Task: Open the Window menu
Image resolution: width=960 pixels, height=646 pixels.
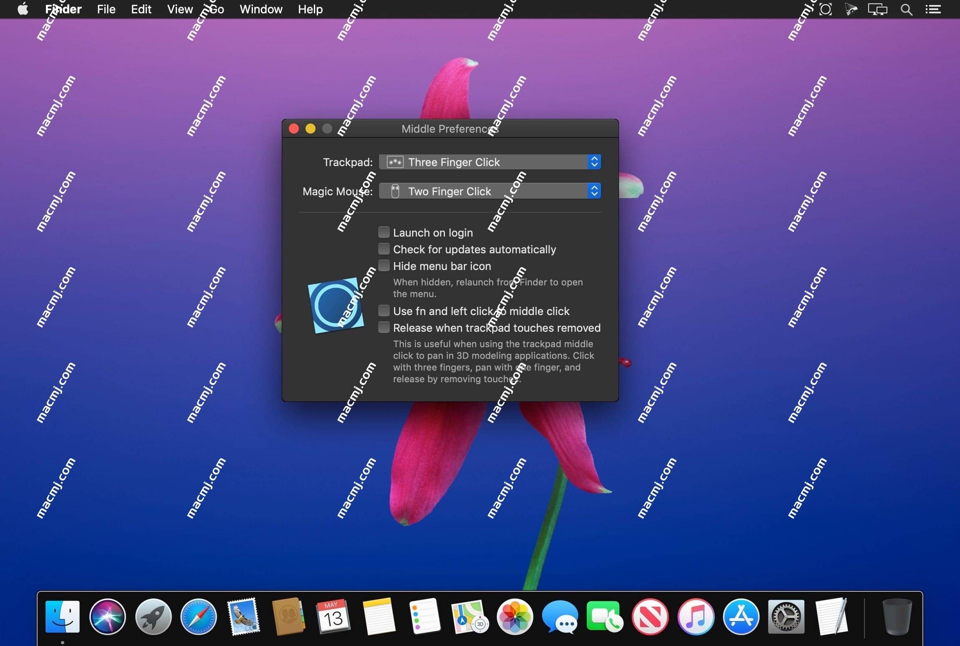Action: tap(261, 9)
